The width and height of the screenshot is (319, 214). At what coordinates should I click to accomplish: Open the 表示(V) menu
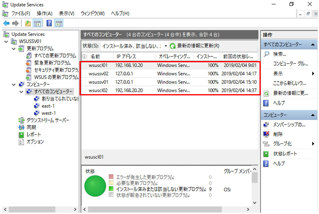(67, 13)
